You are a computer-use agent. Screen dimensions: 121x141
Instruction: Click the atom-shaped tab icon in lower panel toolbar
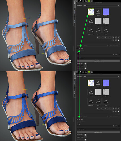tap(92, 72)
